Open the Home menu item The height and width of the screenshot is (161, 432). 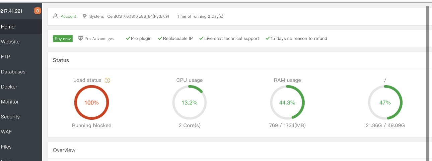tap(8, 27)
